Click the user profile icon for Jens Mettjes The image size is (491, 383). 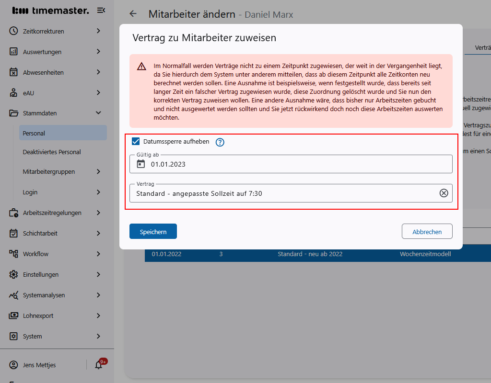pos(13,365)
